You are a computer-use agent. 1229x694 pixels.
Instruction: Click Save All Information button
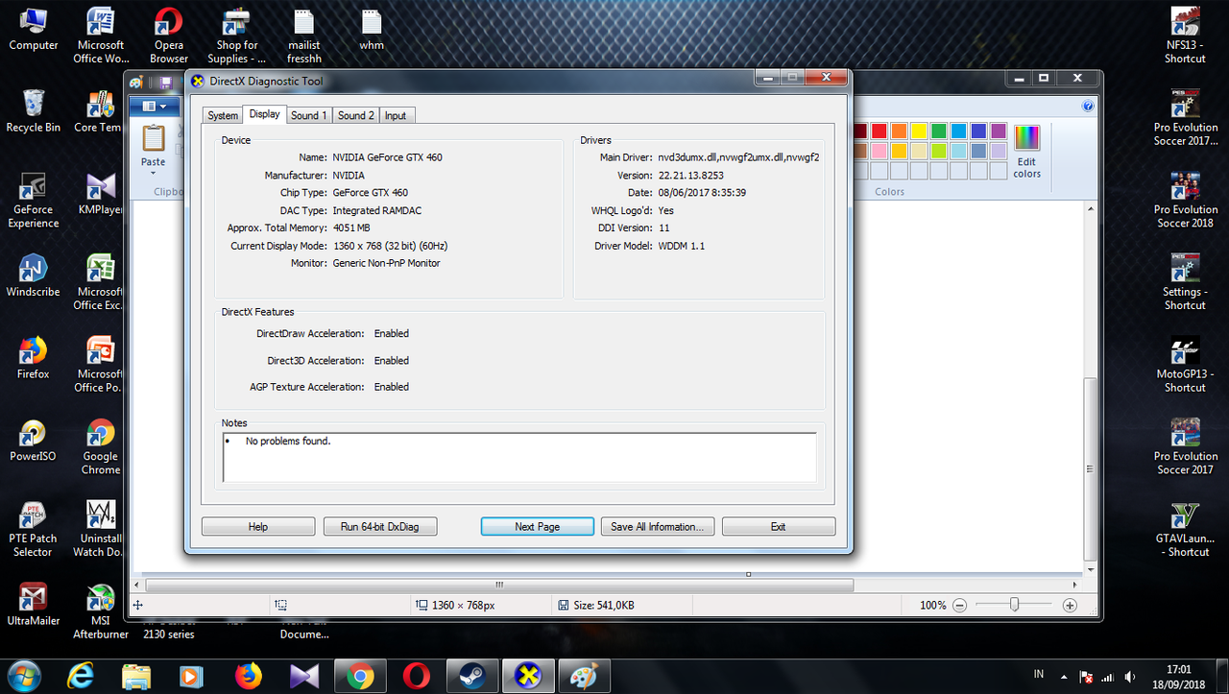pyautogui.click(x=658, y=526)
